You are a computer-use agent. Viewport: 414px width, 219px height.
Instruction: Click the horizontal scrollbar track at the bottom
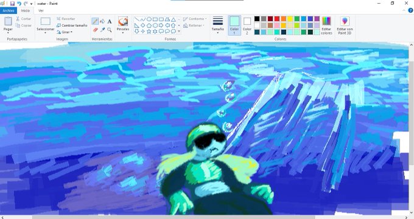pos(205,217)
